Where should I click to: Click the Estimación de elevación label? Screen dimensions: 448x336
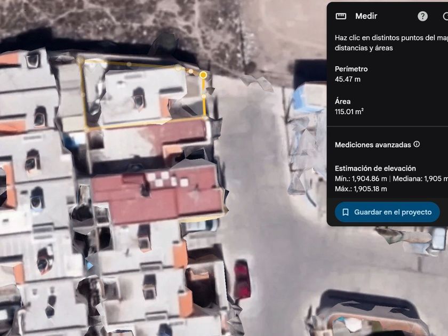(375, 169)
